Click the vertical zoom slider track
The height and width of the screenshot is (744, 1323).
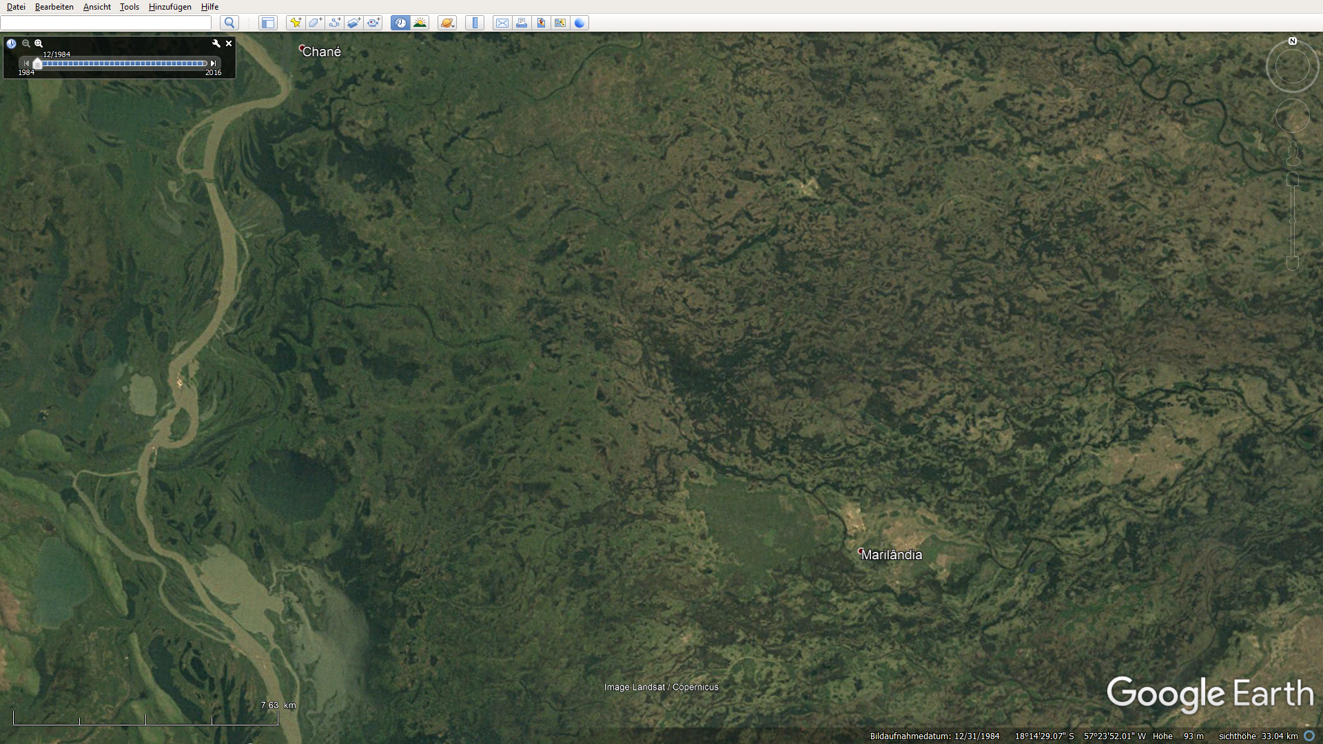[x=1293, y=221]
